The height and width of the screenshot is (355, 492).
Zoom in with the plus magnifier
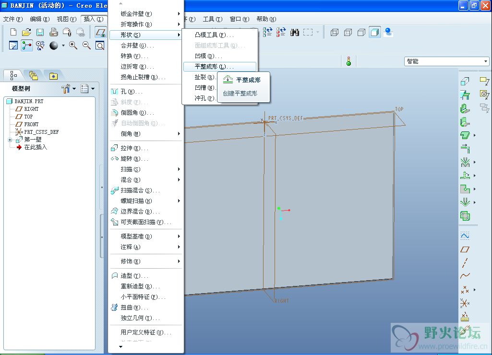[x=73, y=46]
